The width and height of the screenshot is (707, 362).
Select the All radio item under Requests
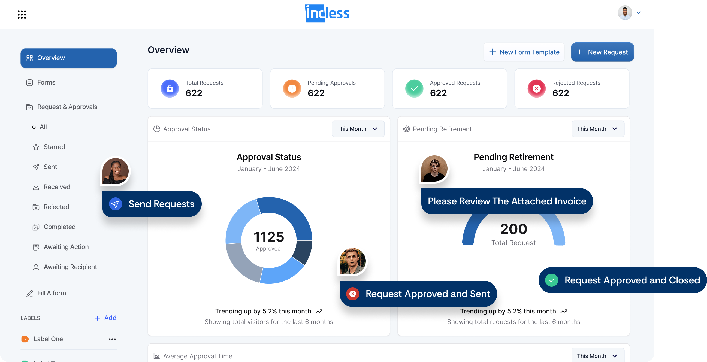point(34,127)
